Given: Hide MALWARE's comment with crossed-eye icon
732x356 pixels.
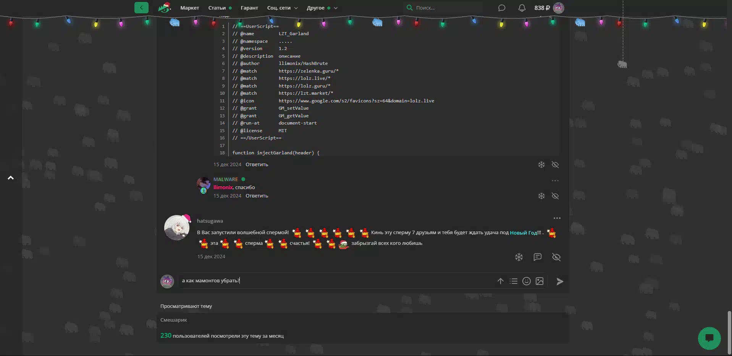Looking at the screenshot, I should pos(555,196).
